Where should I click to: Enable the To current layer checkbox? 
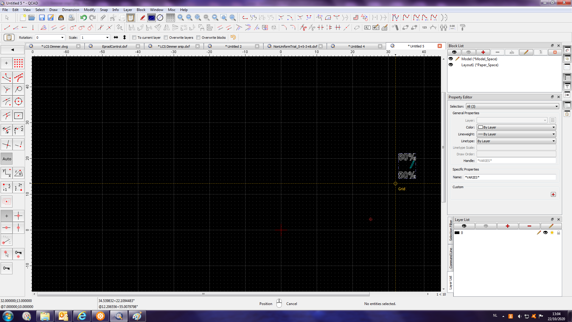[x=134, y=38]
